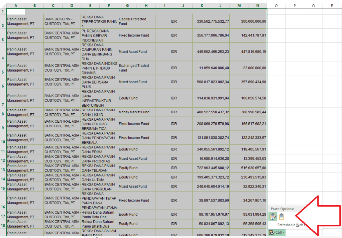Click the Select All corner of the sheet

click(3, 6)
